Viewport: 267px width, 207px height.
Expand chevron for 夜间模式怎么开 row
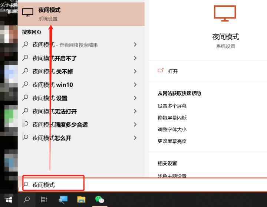pos(135,138)
